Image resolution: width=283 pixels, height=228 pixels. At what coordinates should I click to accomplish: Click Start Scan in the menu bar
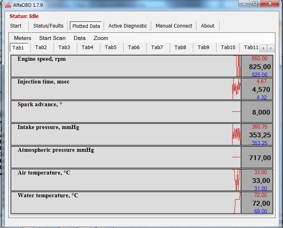coord(52,38)
